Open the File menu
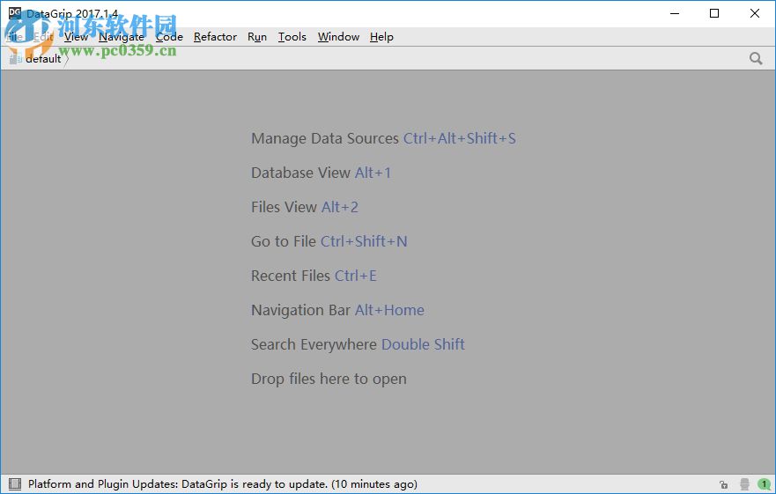 tap(15, 37)
